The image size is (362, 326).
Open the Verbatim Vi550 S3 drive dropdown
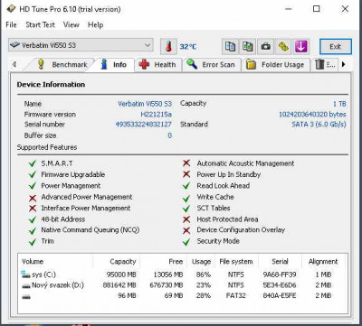tap(81, 45)
